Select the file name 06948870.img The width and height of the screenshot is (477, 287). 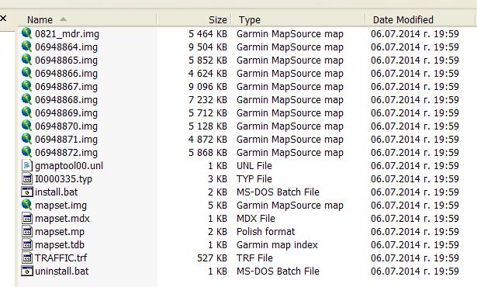[67, 126]
